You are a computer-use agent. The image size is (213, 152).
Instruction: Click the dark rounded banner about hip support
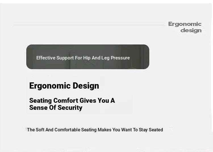click(x=88, y=57)
